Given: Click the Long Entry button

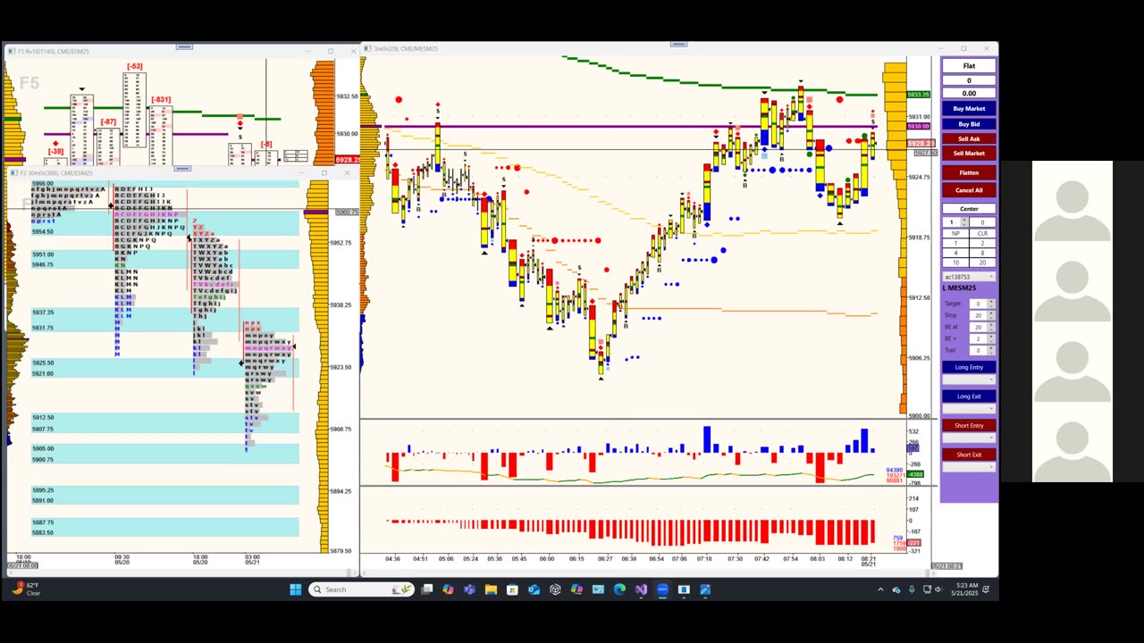Looking at the screenshot, I should tap(969, 367).
